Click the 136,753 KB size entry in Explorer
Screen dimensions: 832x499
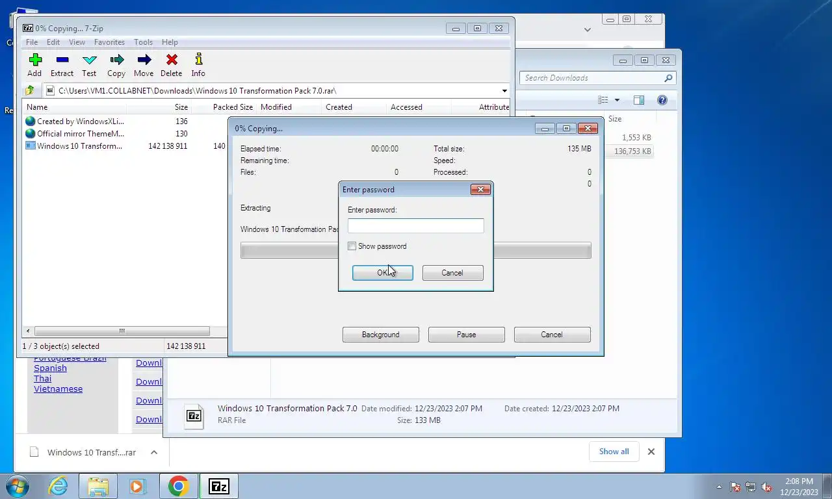(x=632, y=151)
